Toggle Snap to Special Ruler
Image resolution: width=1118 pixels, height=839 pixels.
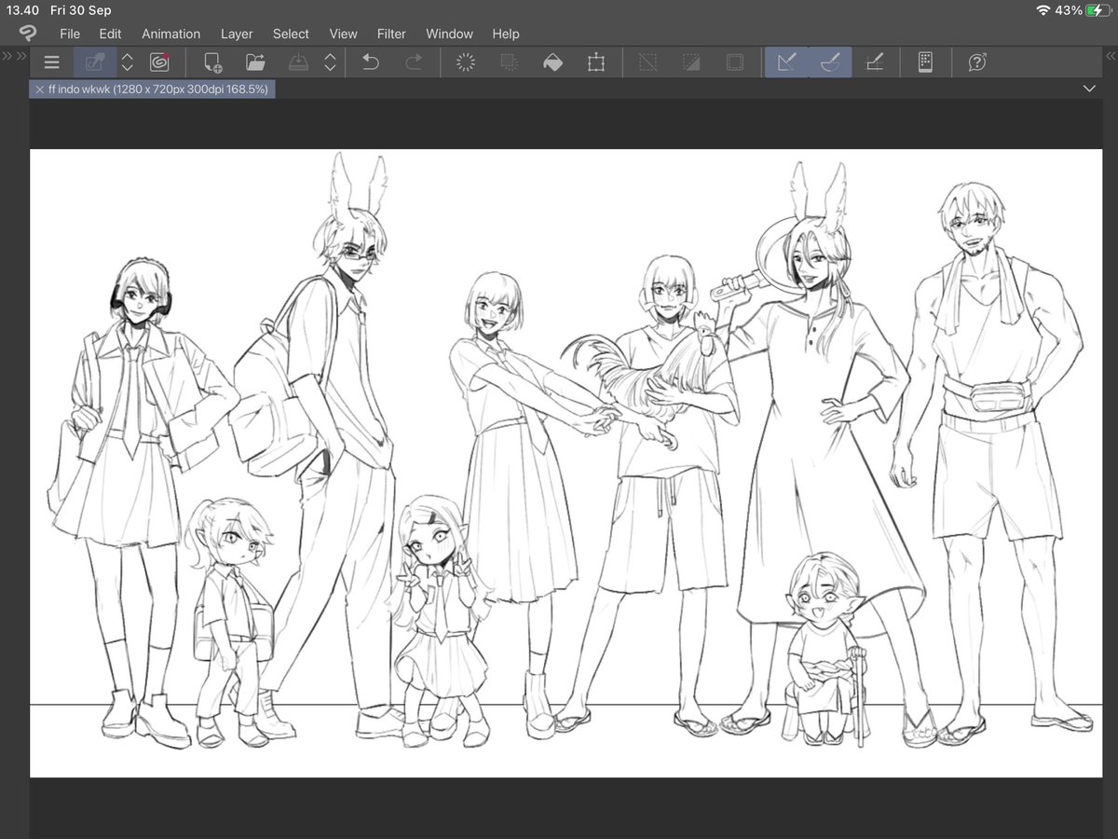830,62
